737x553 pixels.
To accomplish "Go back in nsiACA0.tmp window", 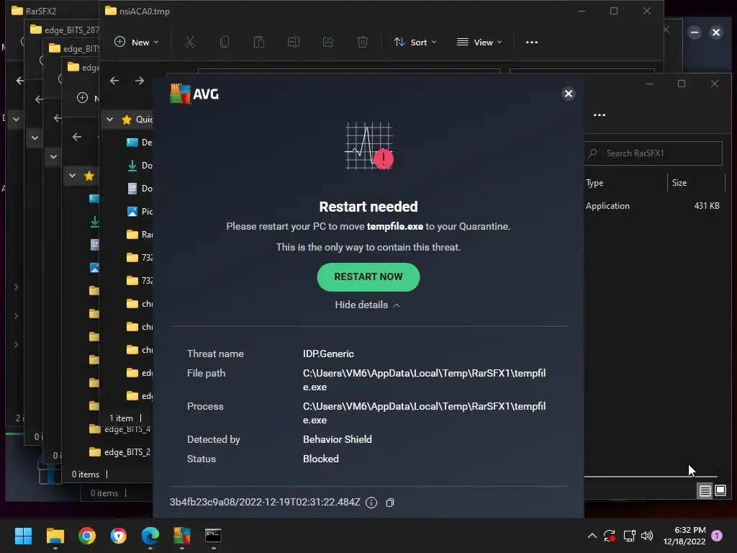I will [114, 81].
